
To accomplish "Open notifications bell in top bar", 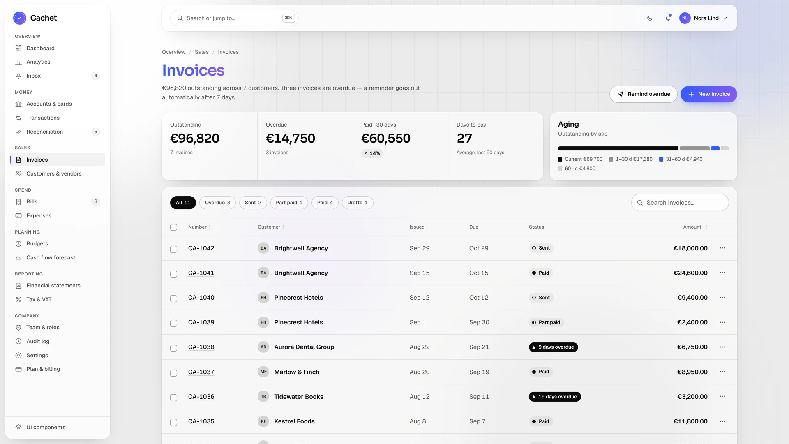I will click(668, 18).
